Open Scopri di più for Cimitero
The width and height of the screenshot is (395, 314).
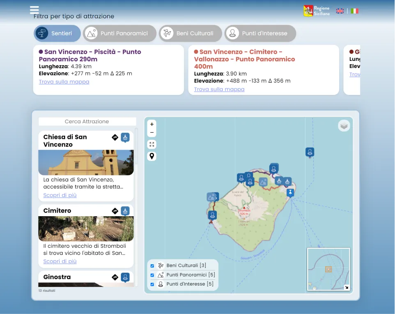[60, 261]
